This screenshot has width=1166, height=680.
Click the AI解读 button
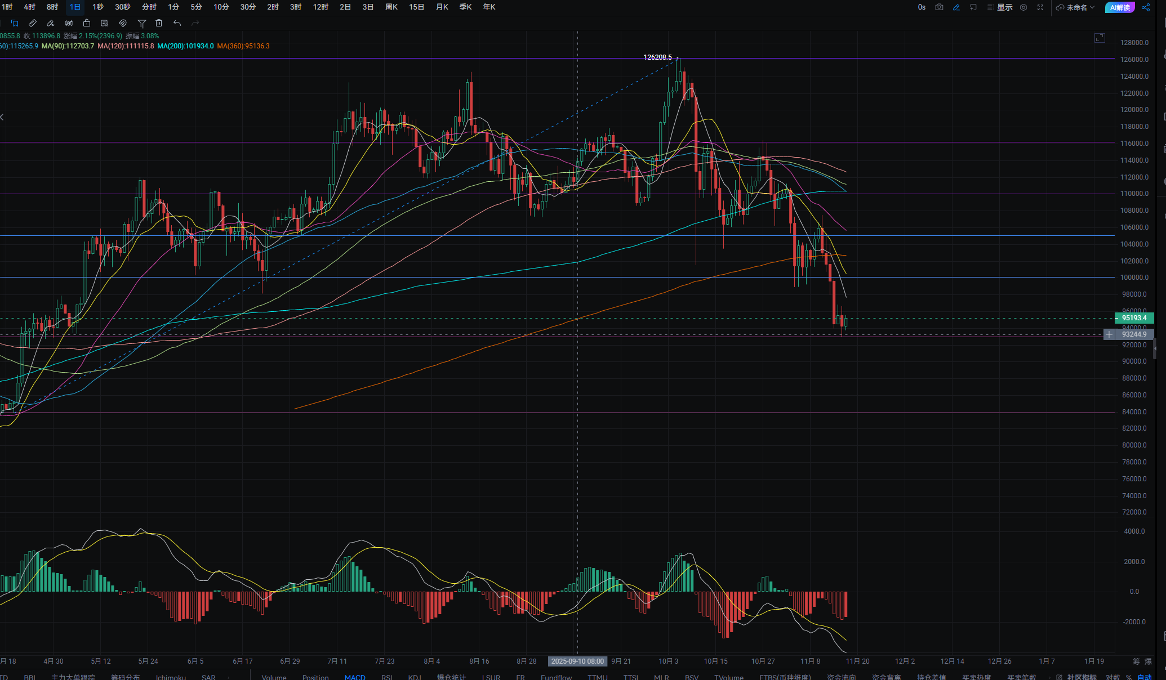[x=1119, y=7]
